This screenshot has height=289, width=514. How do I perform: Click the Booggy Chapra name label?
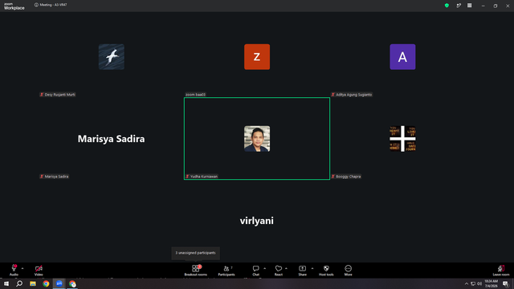tap(346, 177)
